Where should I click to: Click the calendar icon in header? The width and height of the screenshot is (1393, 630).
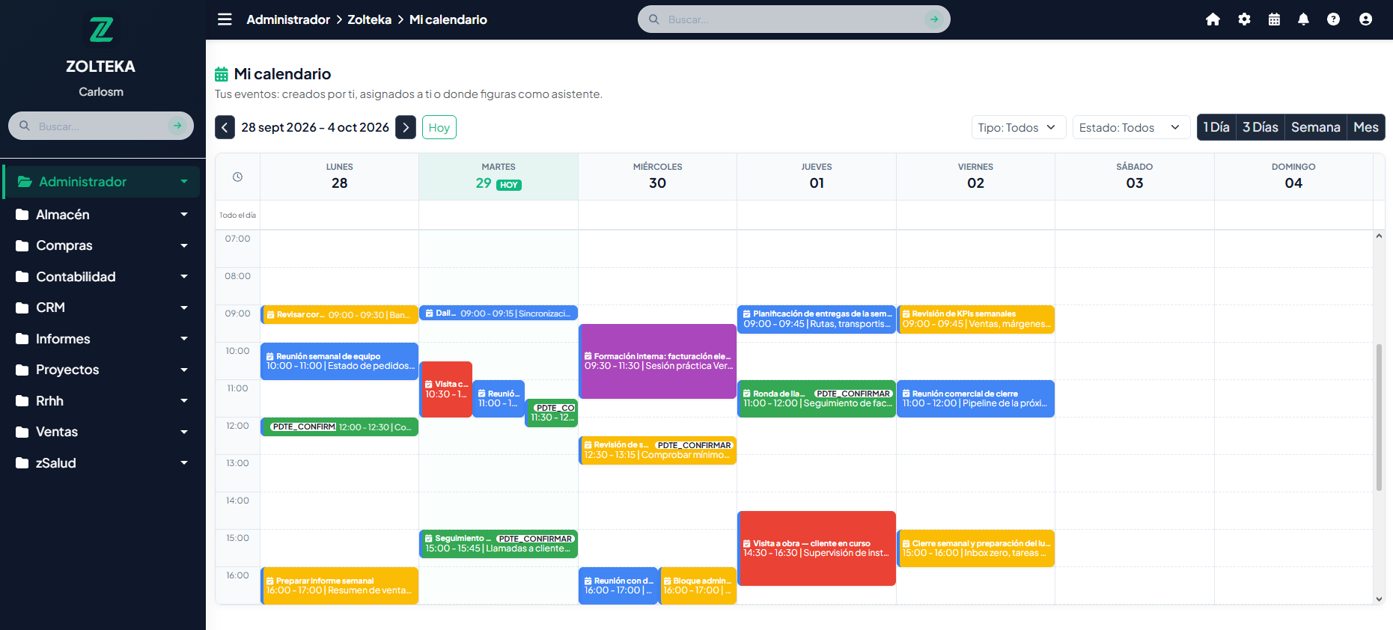click(1274, 19)
